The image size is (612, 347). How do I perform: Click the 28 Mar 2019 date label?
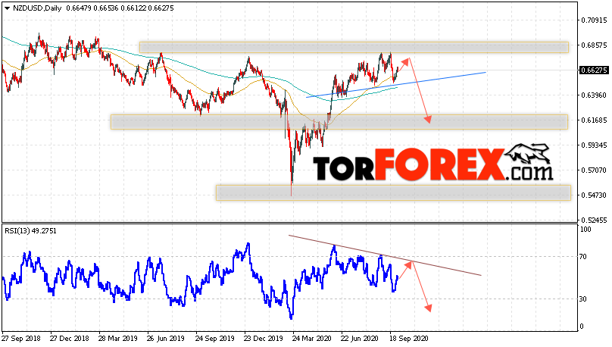[118, 339]
